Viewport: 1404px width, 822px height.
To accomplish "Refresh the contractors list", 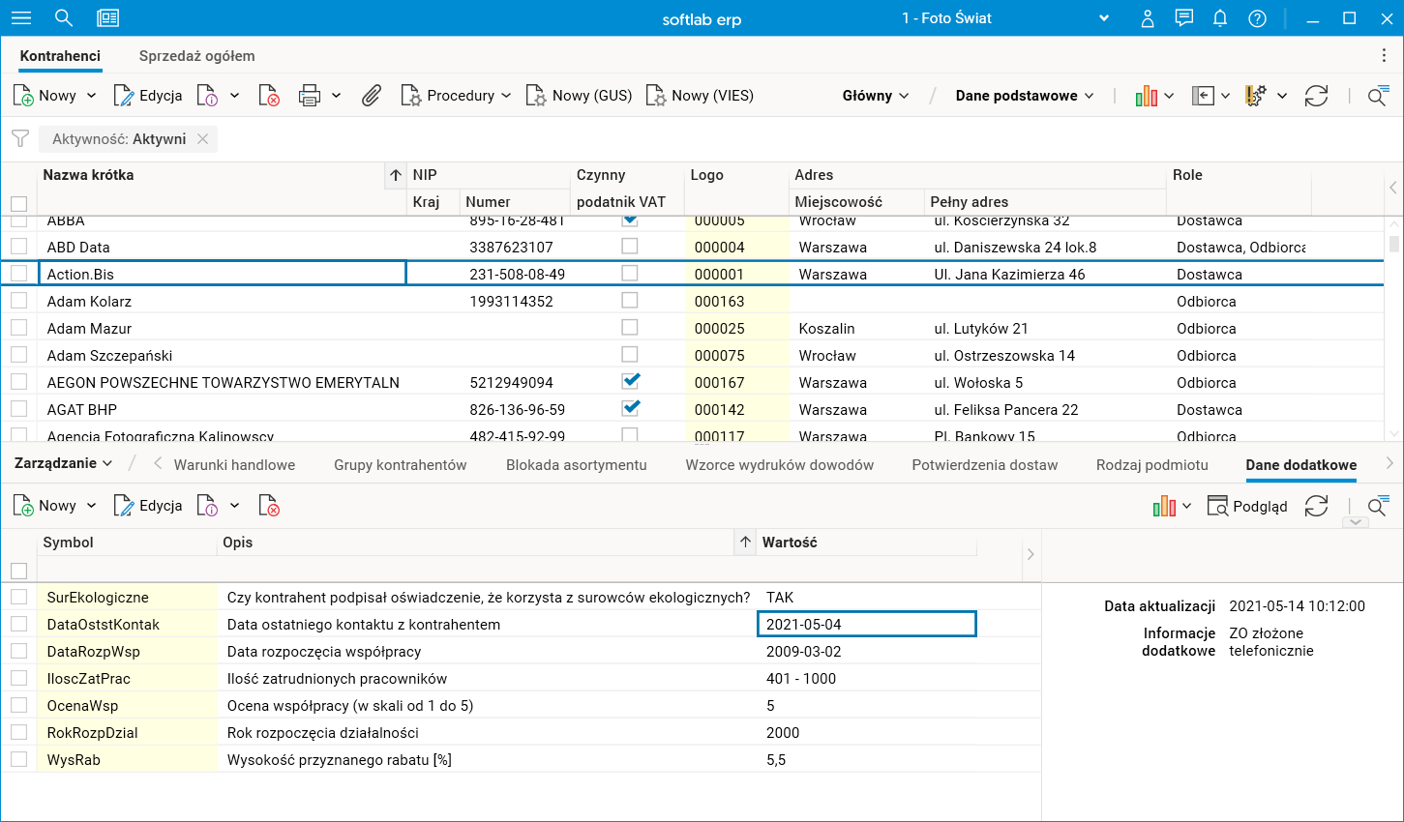I will [x=1316, y=96].
